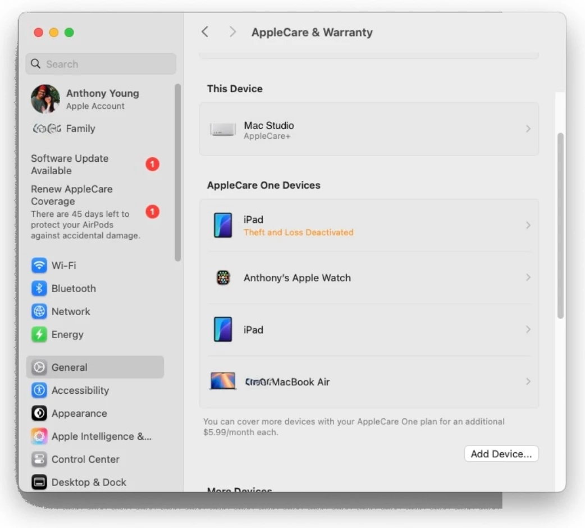Click the Mac Studio device icon
This screenshot has height=528, width=585.
(223, 130)
